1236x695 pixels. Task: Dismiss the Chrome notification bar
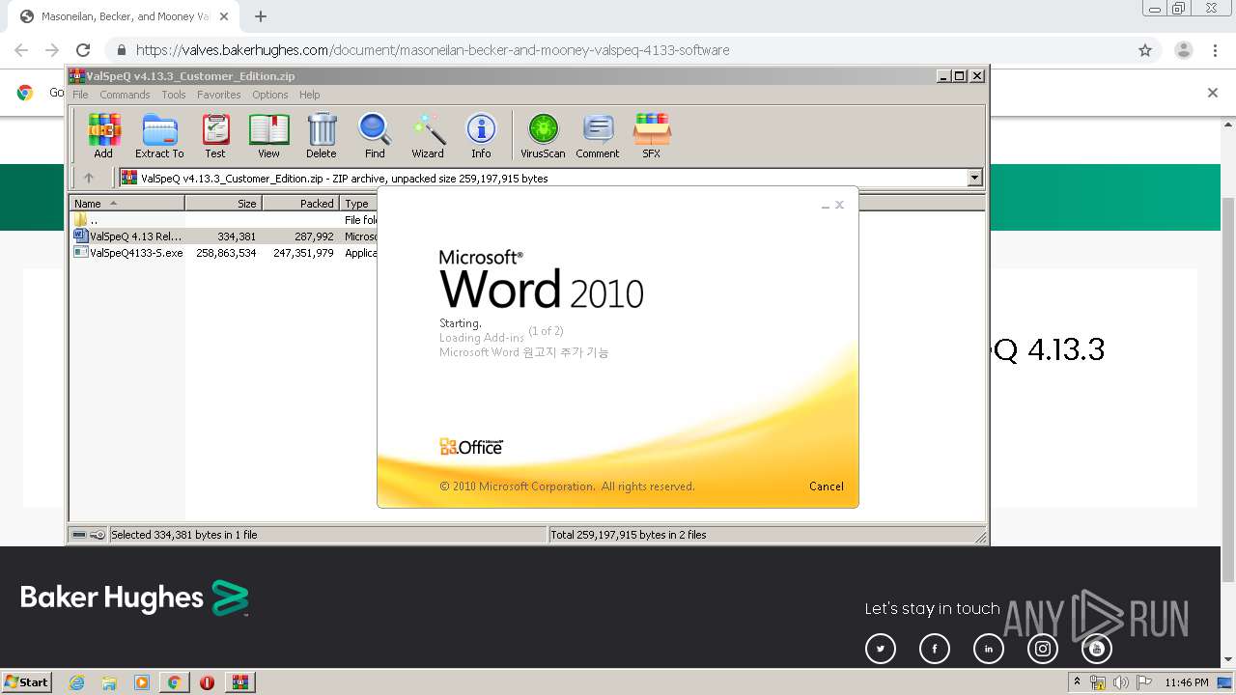[1213, 93]
